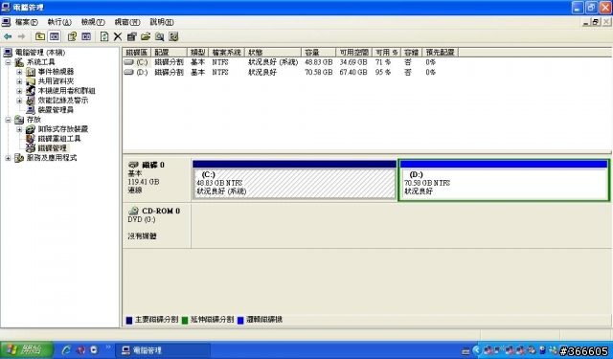The image size is (613, 359).
Task: Select 裝置管理員 in the tree
Action: [x=56, y=110]
